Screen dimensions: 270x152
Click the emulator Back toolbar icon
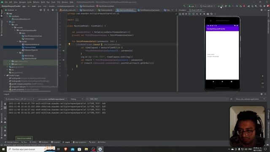197,14
